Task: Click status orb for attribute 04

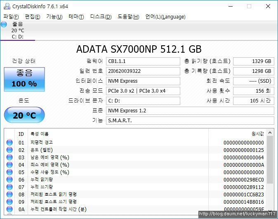Action: click(x=9, y=165)
